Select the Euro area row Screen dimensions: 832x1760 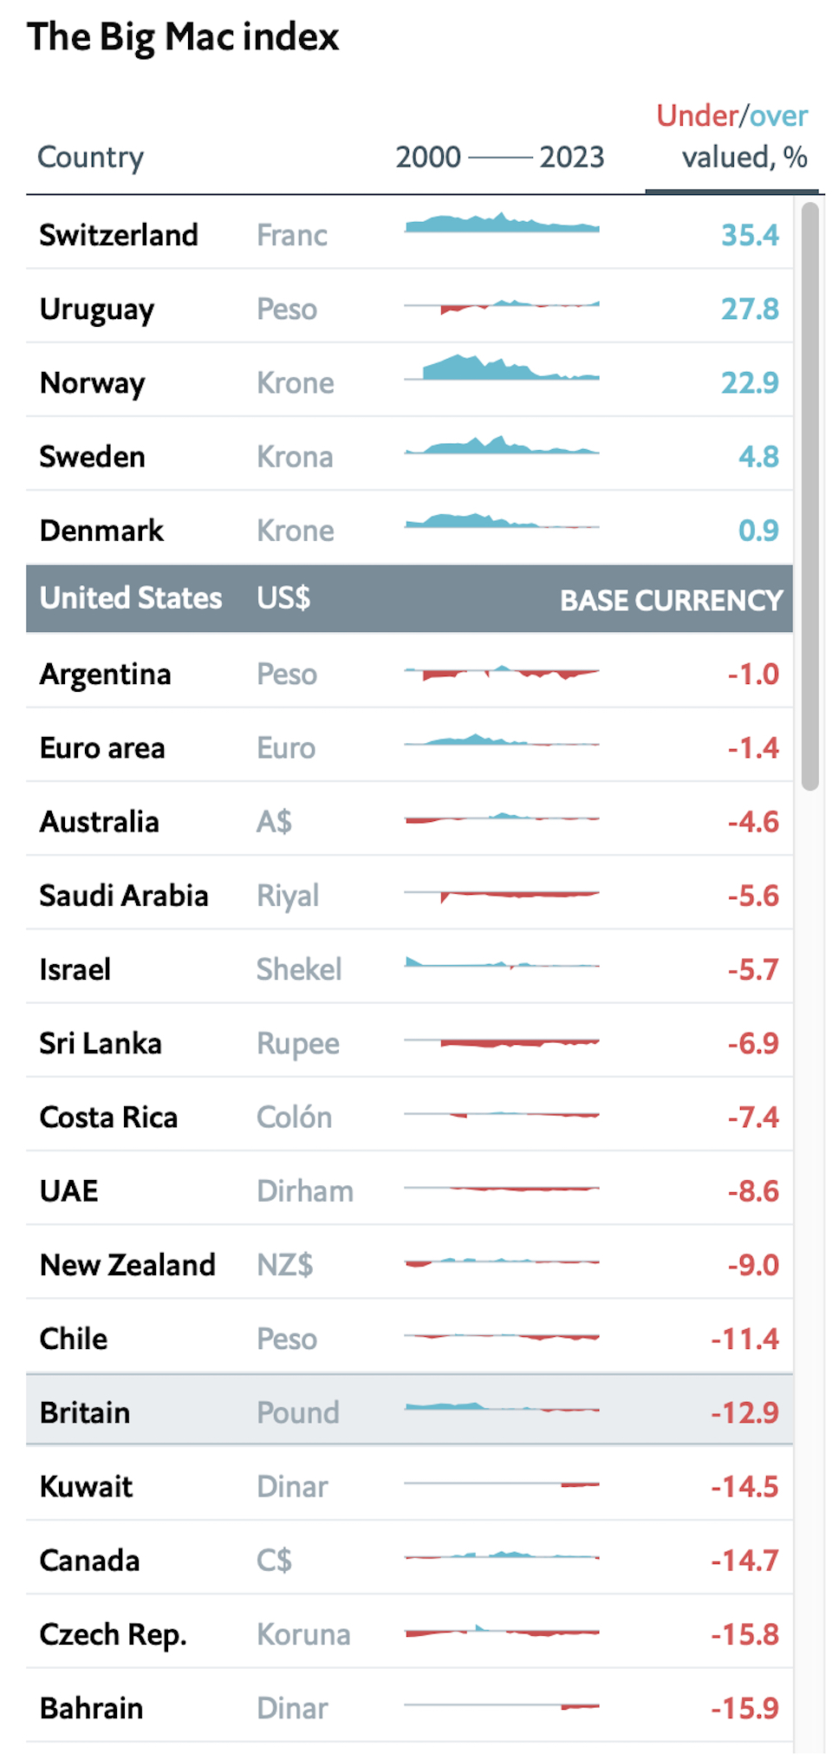(409, 747)
